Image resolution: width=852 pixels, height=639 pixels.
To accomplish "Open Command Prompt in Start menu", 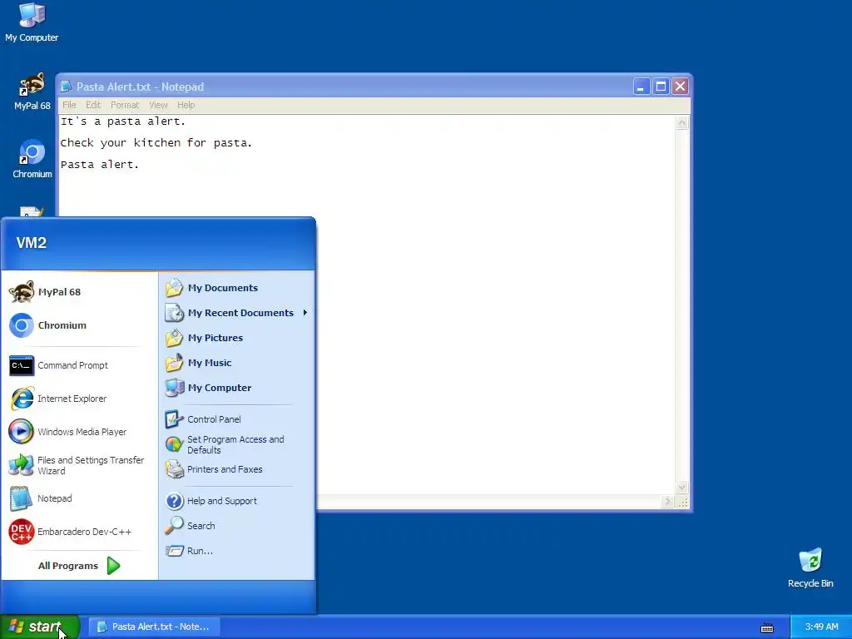I will click(80, 366).
